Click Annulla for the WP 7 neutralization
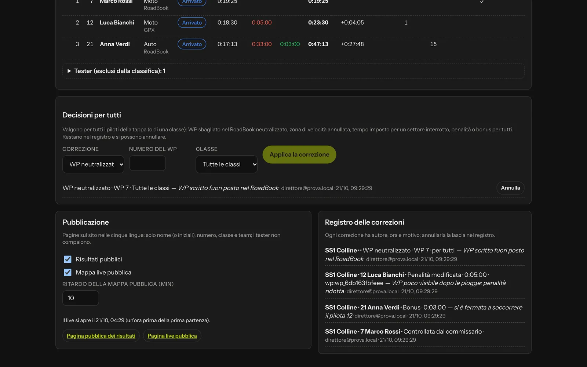Image resolution: width=587 pixels, height=367 pixels. [x=510, y=188]
